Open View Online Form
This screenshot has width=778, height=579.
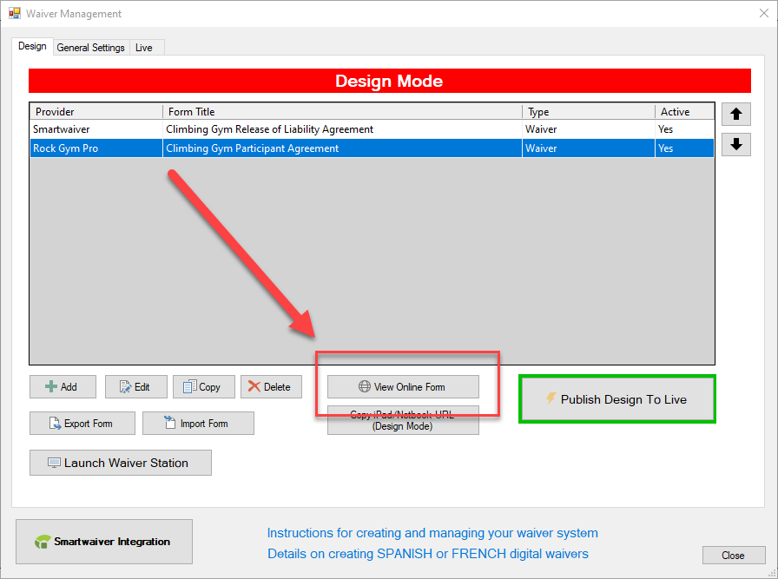point(403,386)
